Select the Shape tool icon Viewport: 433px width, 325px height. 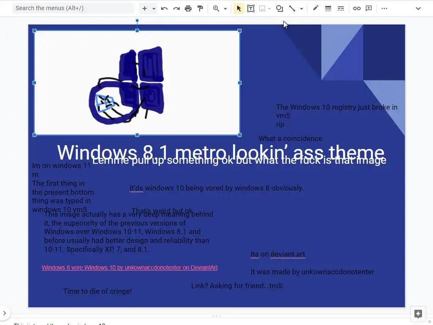(280, 8)
